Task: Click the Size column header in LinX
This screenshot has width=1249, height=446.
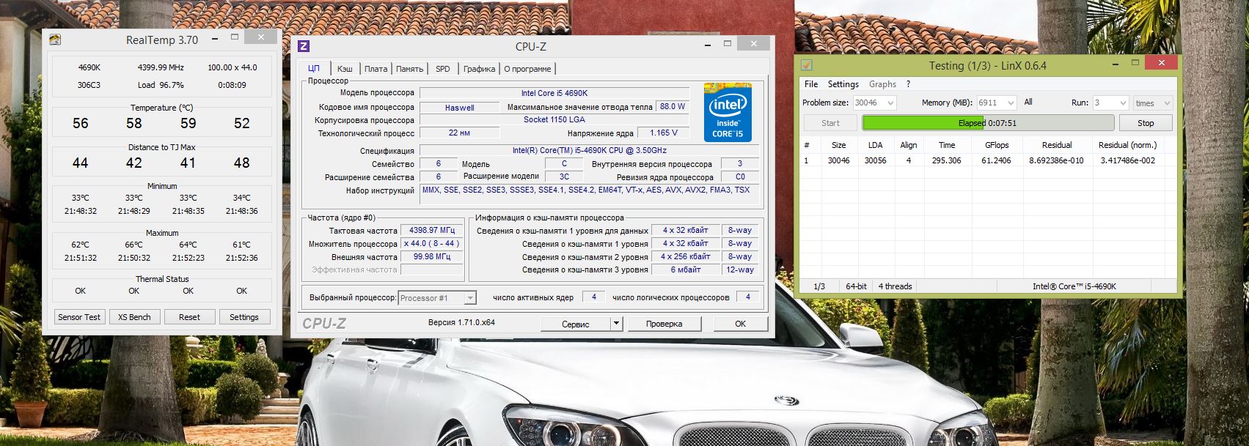Action: coord(839,145)
